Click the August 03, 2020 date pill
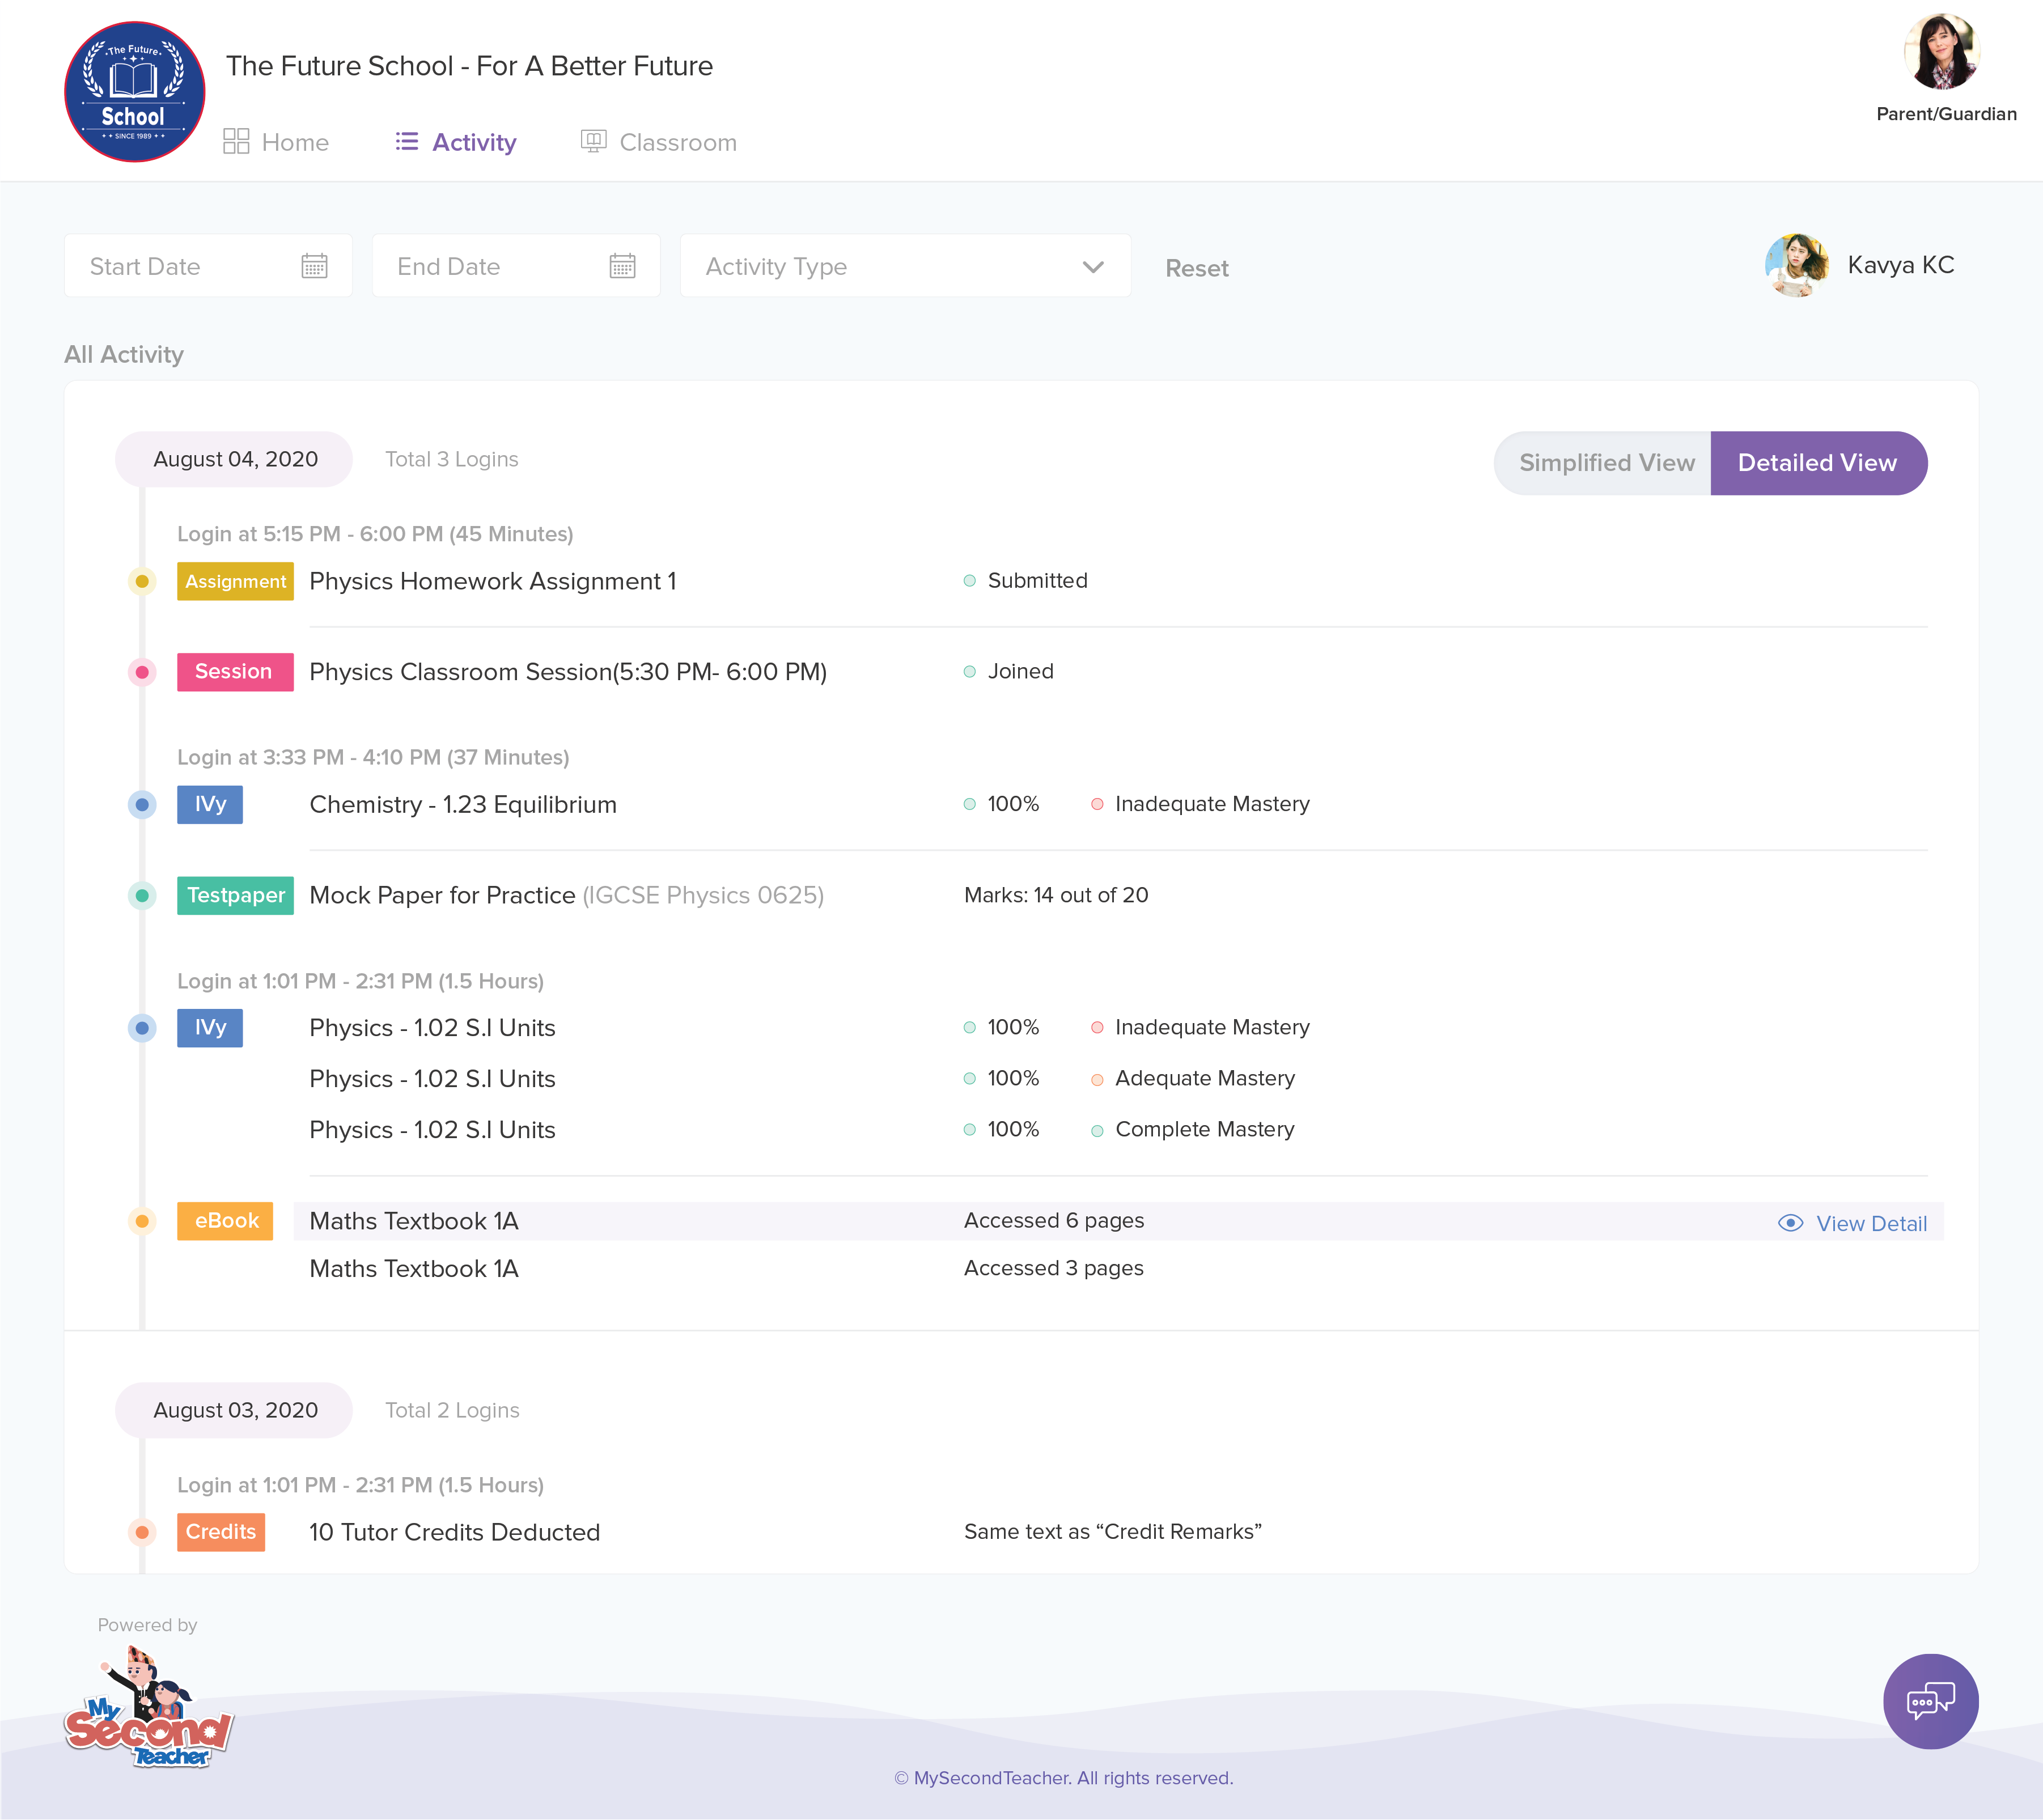2043x1820 pixels. point(235,1410)
